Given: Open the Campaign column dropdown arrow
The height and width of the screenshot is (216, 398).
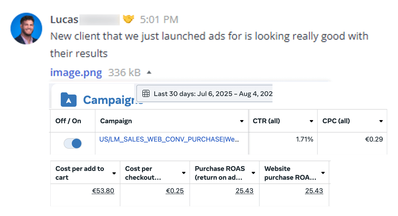Looking at the screenshot, I should coord(242,121).
